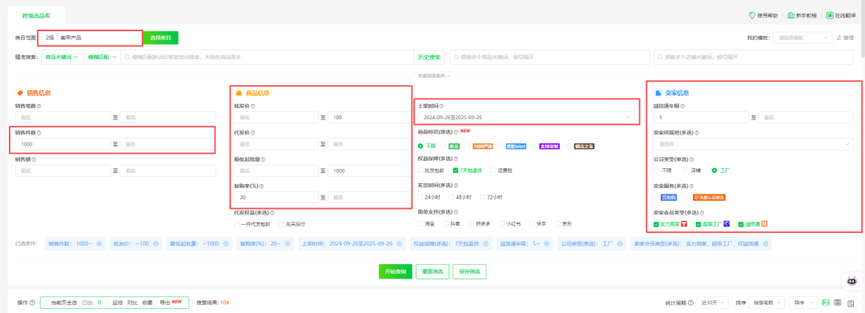Remove the 最低起批量: ~1000 filter chip

tap(226, 243)
